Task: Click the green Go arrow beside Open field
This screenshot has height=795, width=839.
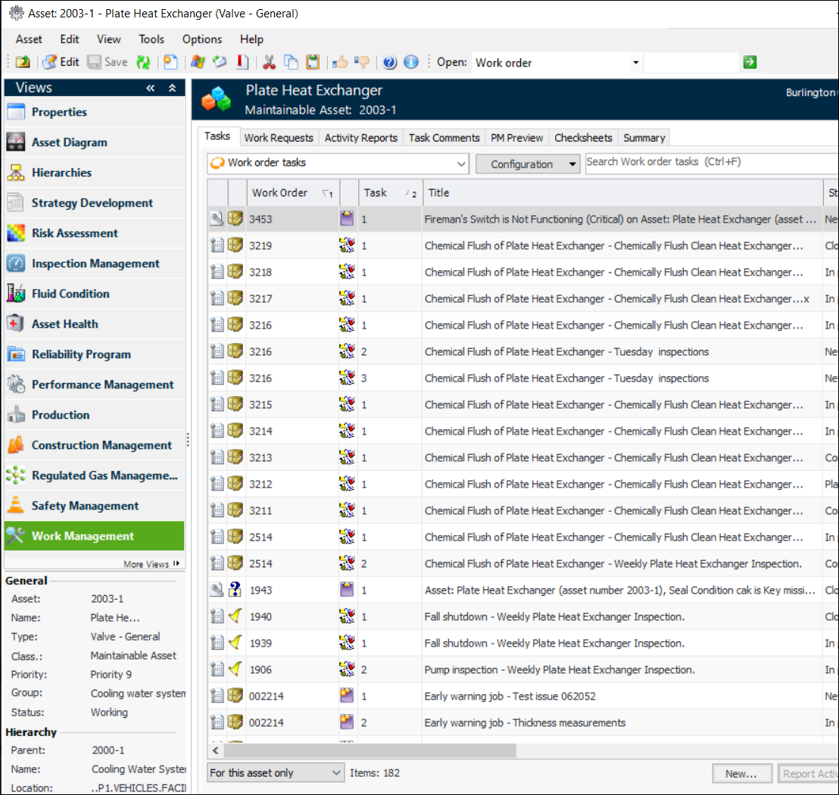Action: pyautogui.click(x=750, y=62)
